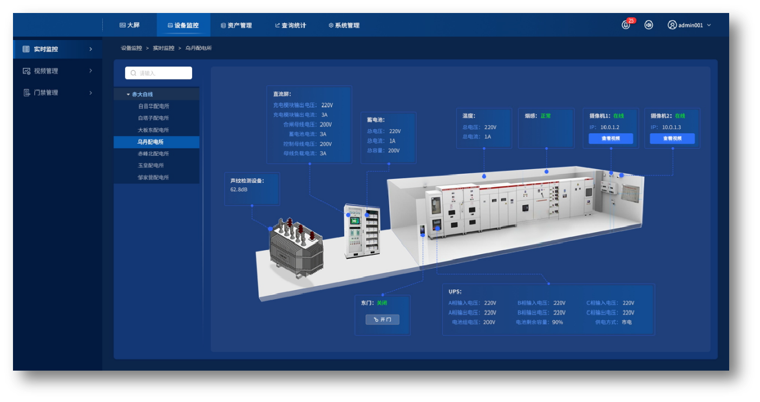Viewport: 760px width, 402px height.
Task: Switch to the 大屏 tab
Action: 129,25
